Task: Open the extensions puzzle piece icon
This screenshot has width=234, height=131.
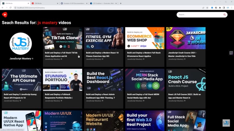Action: click(220, 8)
